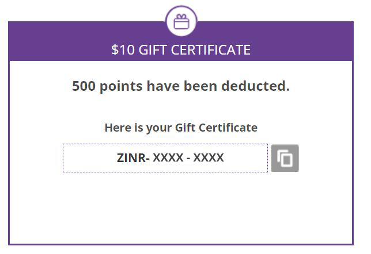
Task: Click the circular badge containing the gift icon
Action: click(181, 21)
